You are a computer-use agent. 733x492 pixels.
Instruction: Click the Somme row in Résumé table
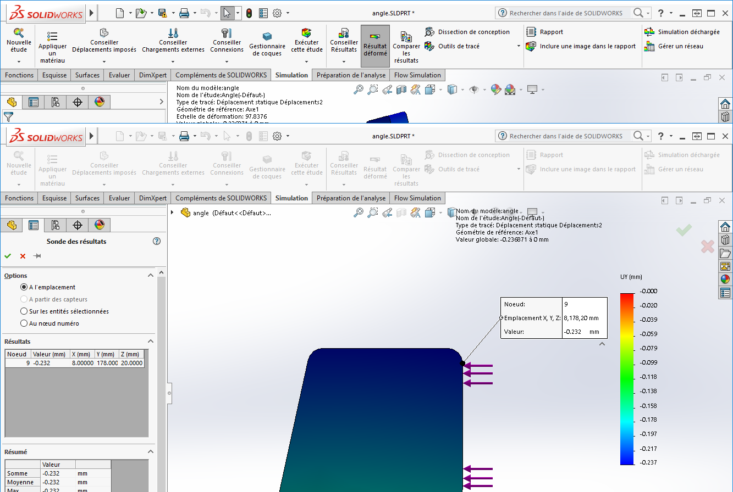coord(58,473)
